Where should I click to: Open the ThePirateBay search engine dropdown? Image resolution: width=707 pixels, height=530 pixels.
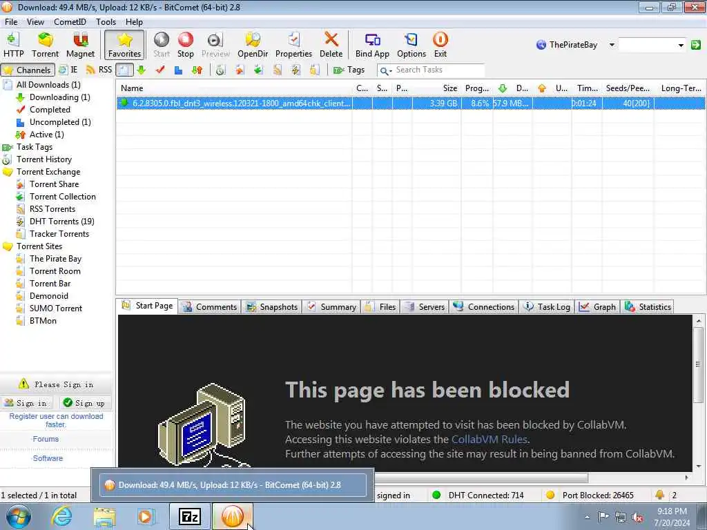612,45
